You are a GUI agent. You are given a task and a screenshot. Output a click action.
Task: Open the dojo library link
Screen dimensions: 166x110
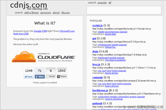click(x=95, y=51)
